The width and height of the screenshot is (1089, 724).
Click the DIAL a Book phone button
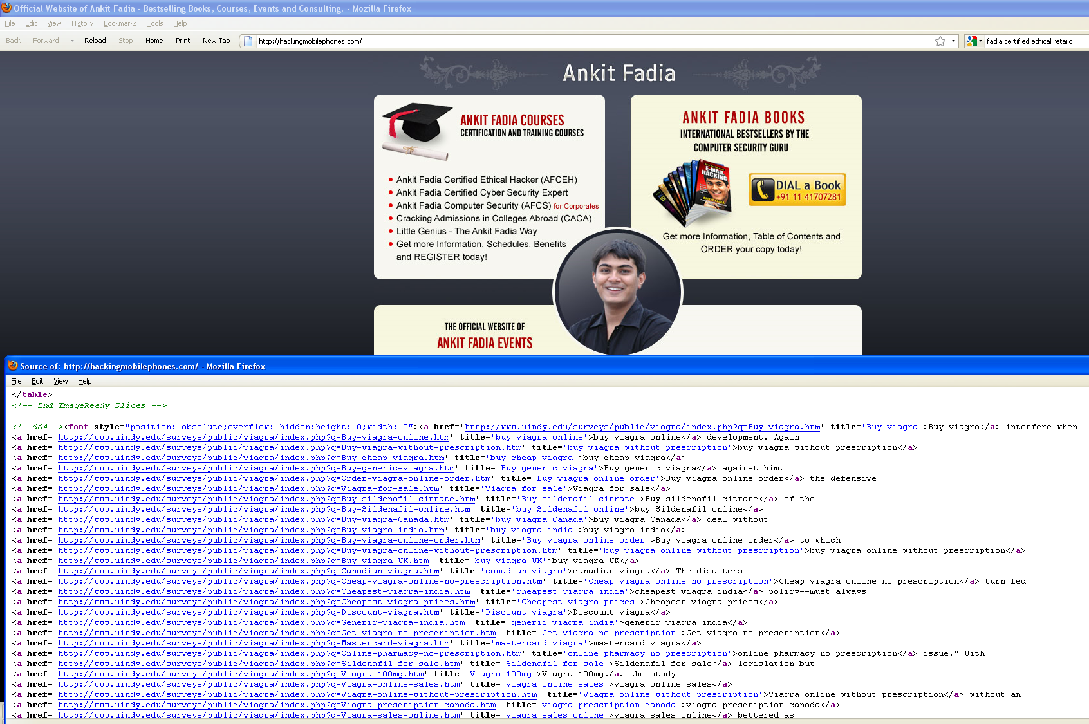coord(797,190)
